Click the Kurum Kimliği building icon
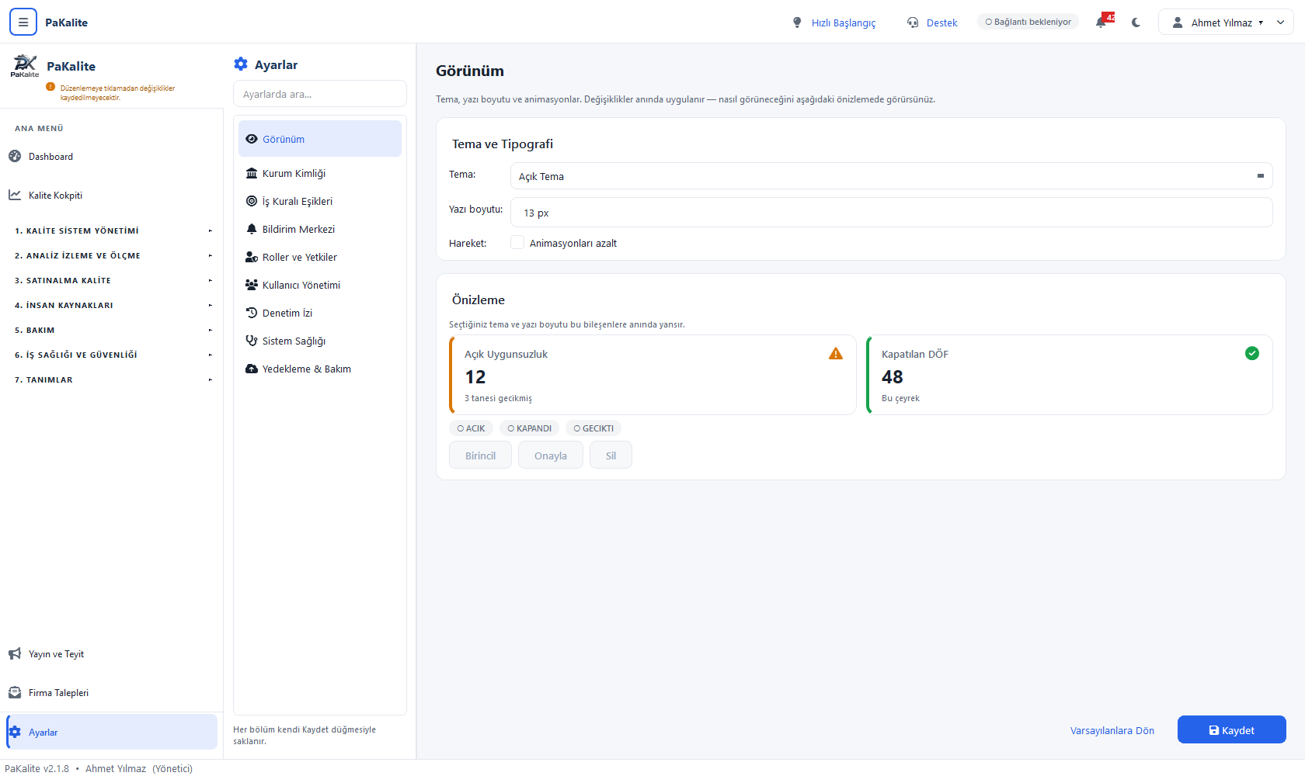Viewport: 1305px width, 776px height. pyautogui.click(x=252, y=173)
